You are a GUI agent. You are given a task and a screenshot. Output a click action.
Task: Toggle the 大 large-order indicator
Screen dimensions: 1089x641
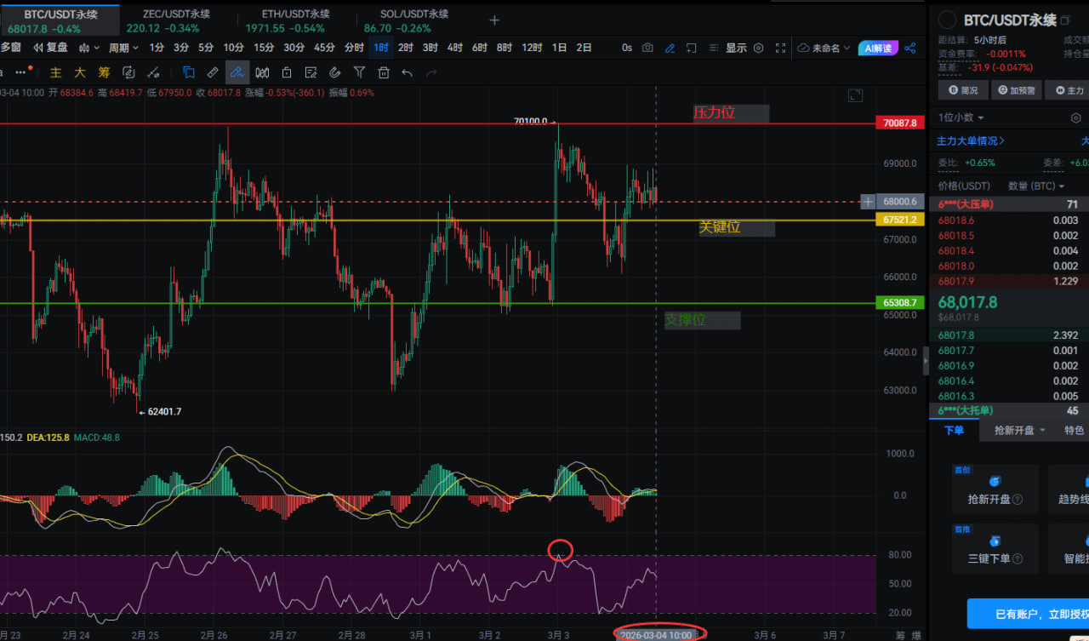(x=80, y=73)
